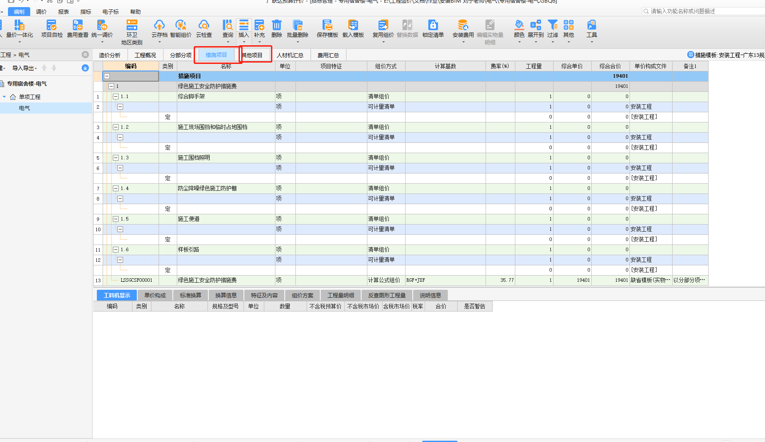Image resolution: width=765 pixels, height=442 pixels.
Task: Run 项目自检 project self-check
Action: click(52, 29)
